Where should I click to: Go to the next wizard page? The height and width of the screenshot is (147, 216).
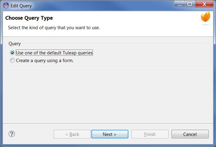pyautogui.click(x=110, y=134)
